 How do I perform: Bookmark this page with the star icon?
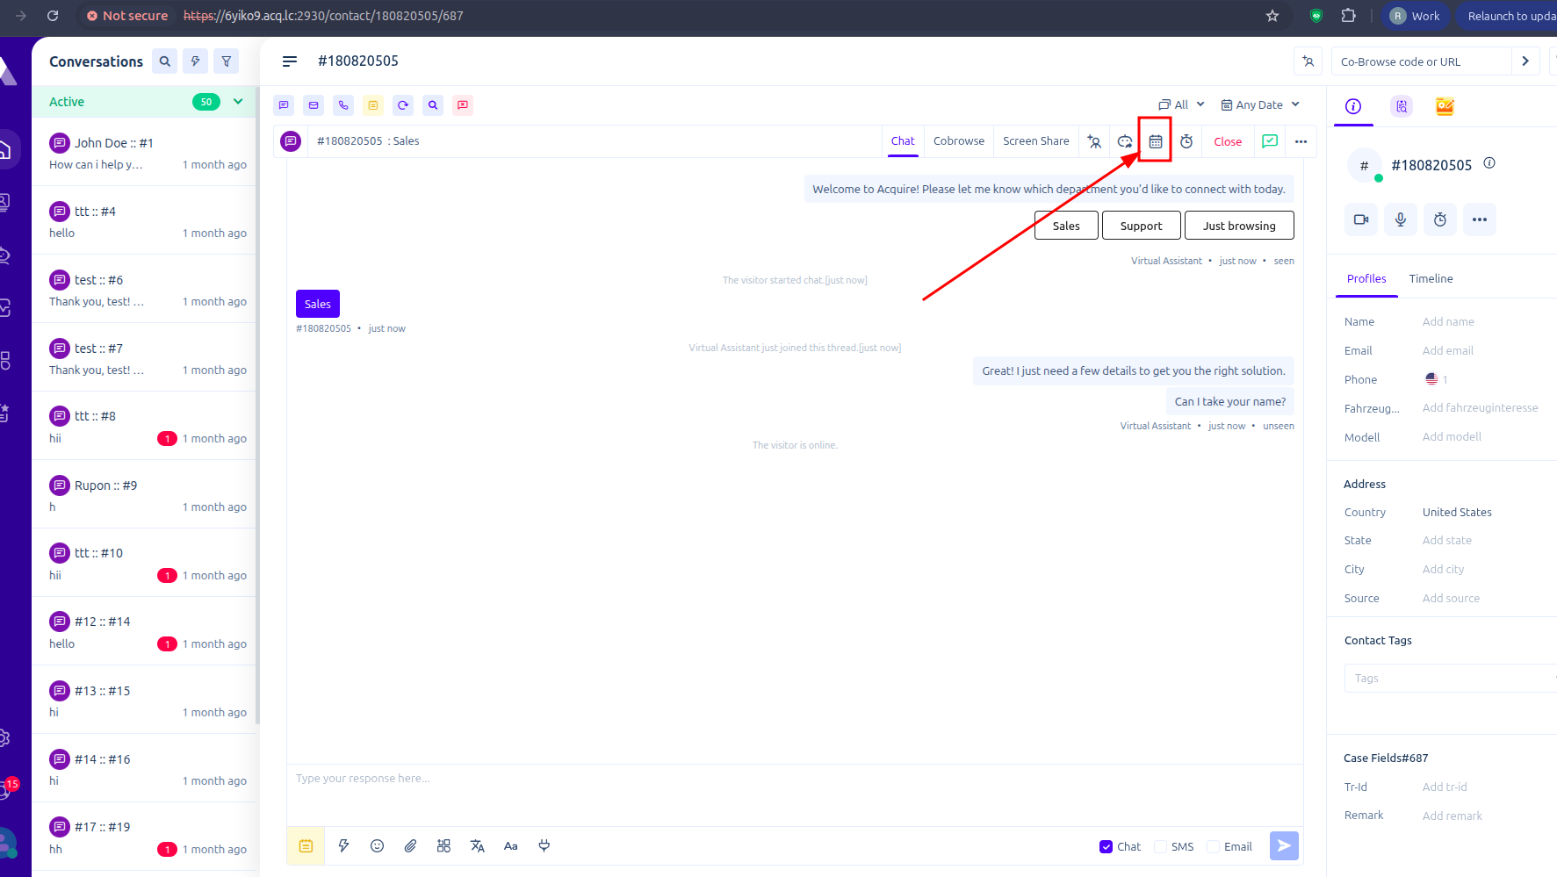1272,16
